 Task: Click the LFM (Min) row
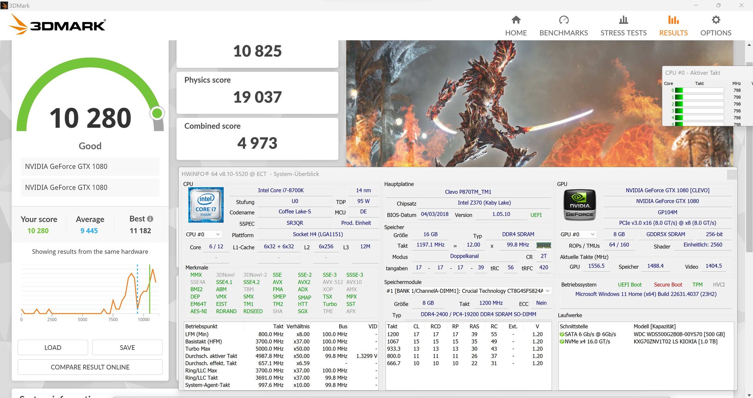pos(281,335)
